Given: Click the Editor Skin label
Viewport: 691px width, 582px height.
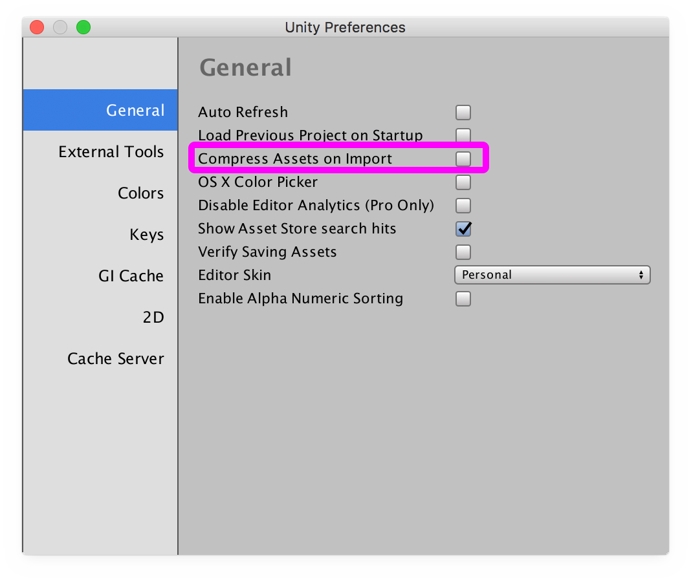Looking at the screenshot, I should [x=234, y=275].
